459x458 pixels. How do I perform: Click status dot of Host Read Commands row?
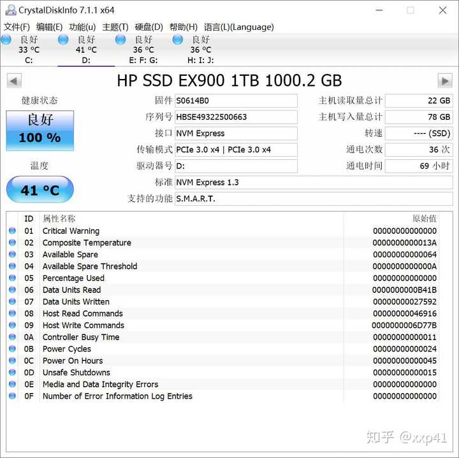coord(12,313)
